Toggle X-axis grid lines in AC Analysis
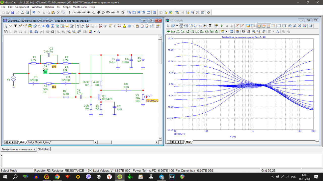The height and width of the screenshot is (181, 323). [x=259, y=26]
